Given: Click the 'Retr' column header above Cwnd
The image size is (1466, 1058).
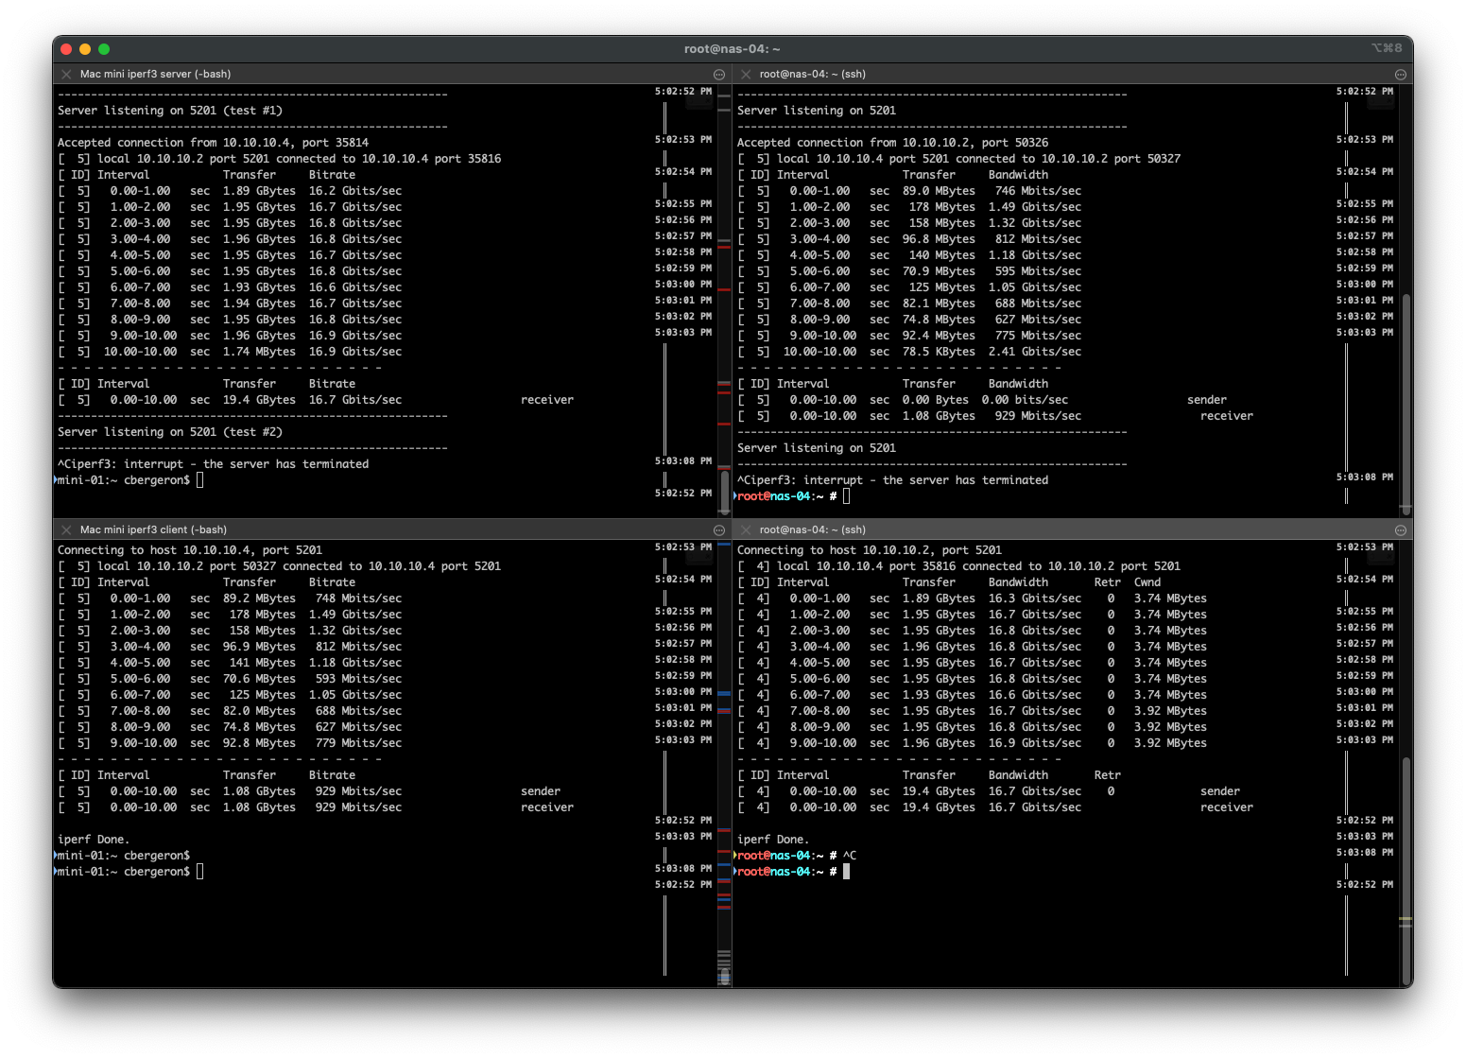Looking at the screenshot, I should click(x=1108, y=582).
